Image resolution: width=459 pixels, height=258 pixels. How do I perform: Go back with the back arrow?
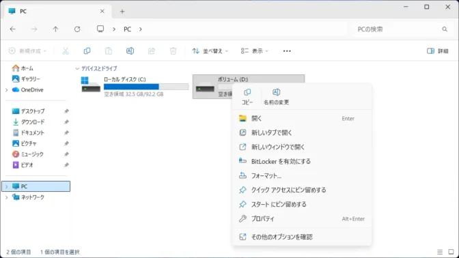pos(12,29)
